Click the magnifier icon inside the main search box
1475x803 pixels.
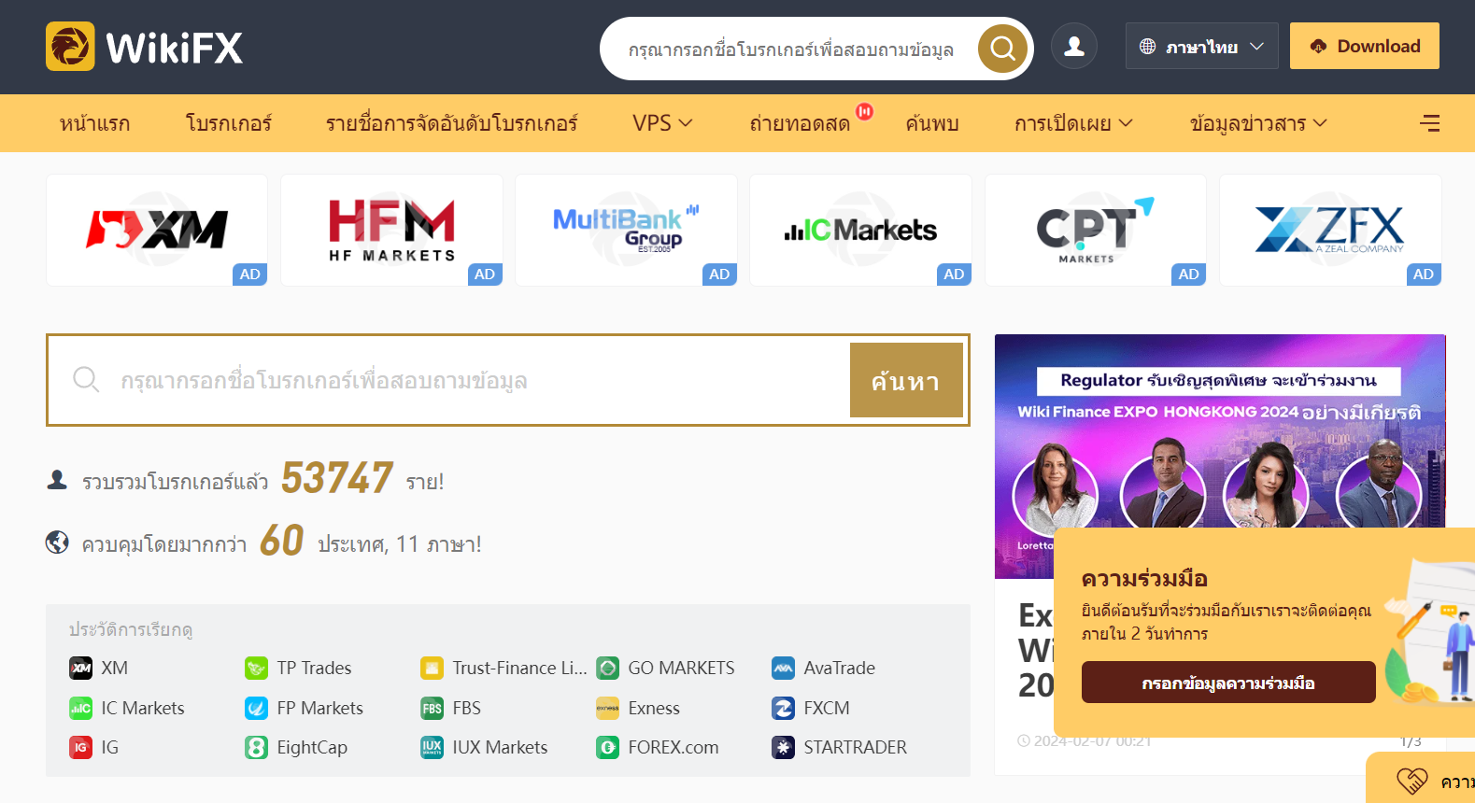click(86, 379)
